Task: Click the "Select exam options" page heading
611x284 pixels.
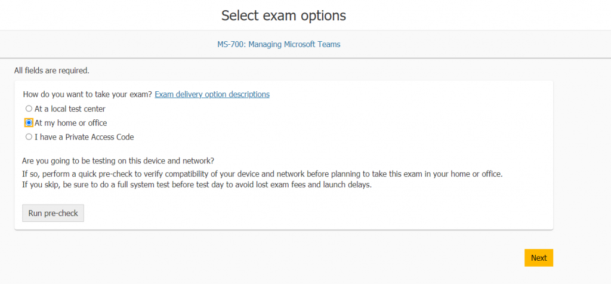Action: click(283, 16)
